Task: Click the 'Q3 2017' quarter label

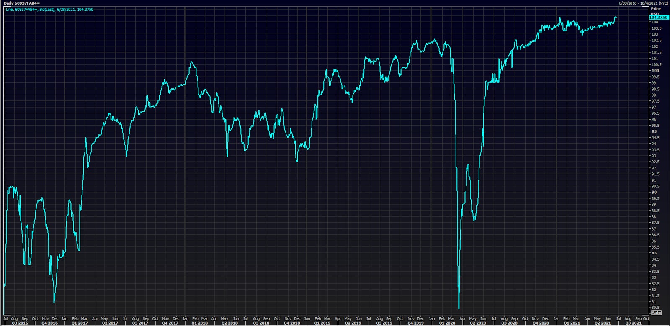Action: pyautogui.click(x=140, y=323)
